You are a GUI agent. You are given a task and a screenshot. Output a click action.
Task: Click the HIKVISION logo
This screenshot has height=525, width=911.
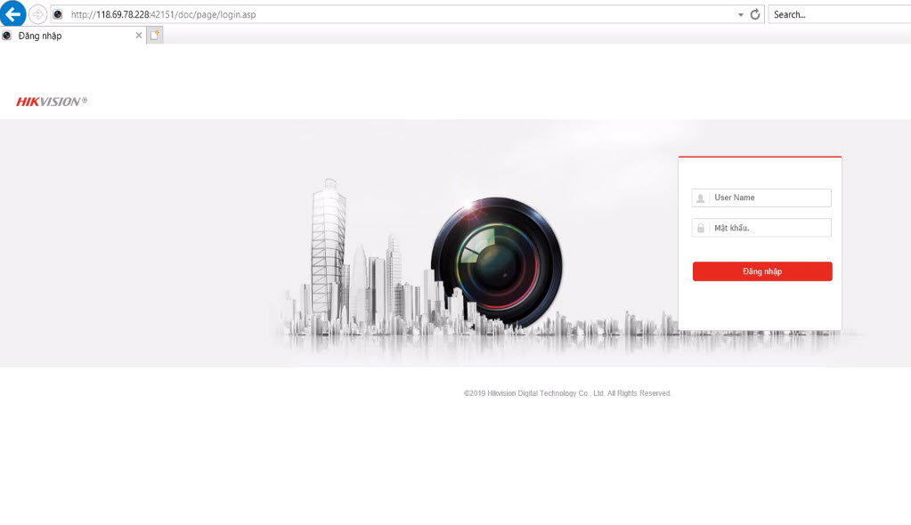point(49,101)
